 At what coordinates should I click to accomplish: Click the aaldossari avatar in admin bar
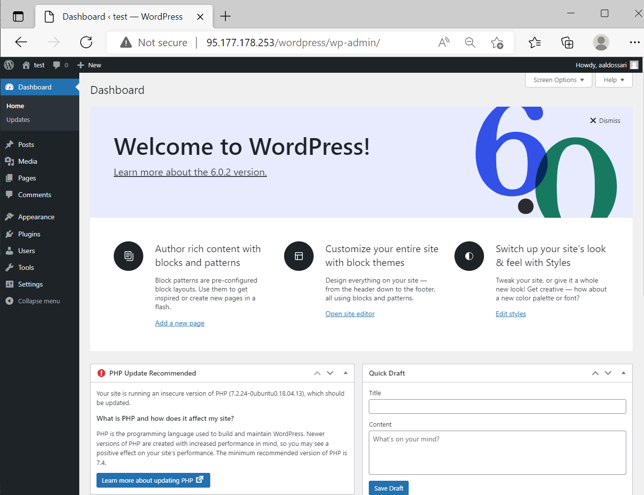coord(634,65)
